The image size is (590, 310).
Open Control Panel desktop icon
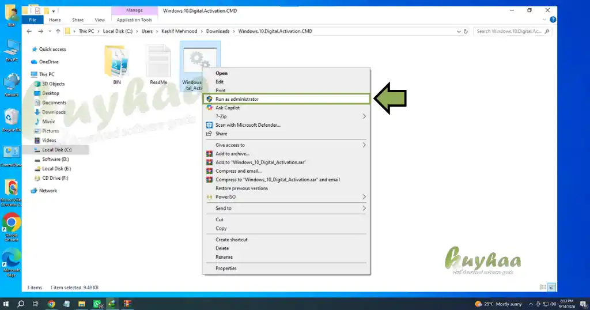tap(12, 156)
